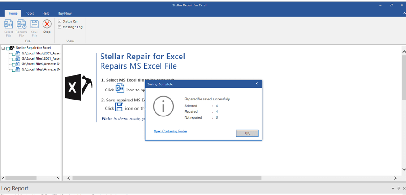Screen dimensions: 406x195
Task: Close the Saving Complete dialog
Action: (x=257, y=84)
